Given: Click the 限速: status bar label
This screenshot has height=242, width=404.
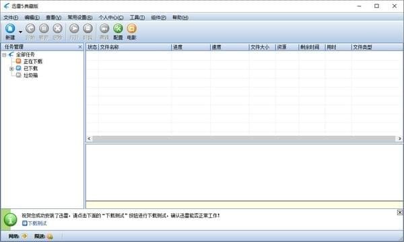Looking at the screenshot, I should click(40, 236).
